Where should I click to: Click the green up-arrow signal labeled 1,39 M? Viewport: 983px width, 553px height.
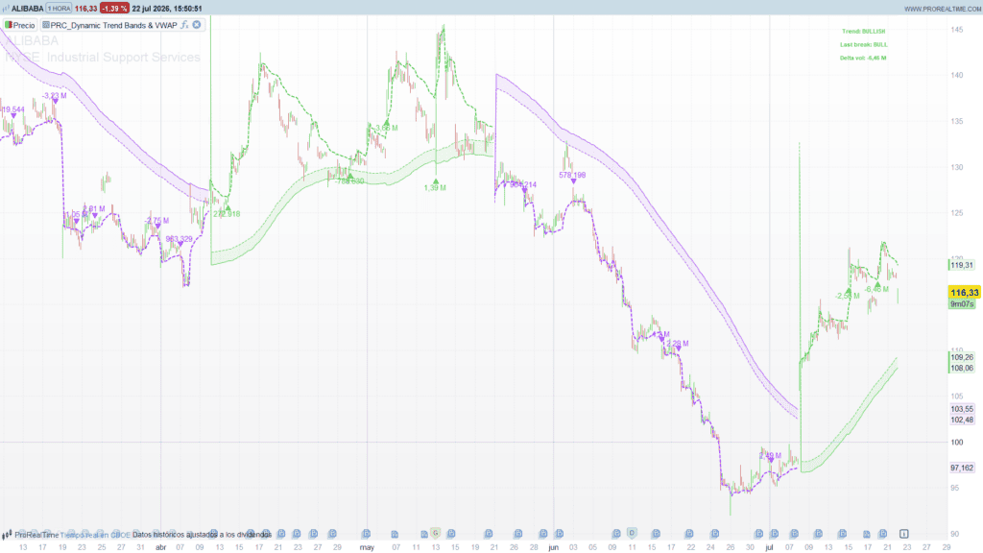click(436, 181)
